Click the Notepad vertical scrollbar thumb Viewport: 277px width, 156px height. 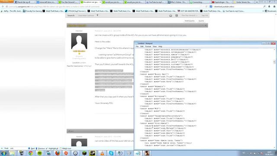pos(274,62)
